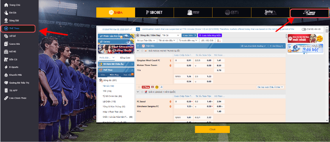The height and width of the screenshot is (142, 330).
Task: Click the Cược Xiên button
Action: tap(189, 35)
